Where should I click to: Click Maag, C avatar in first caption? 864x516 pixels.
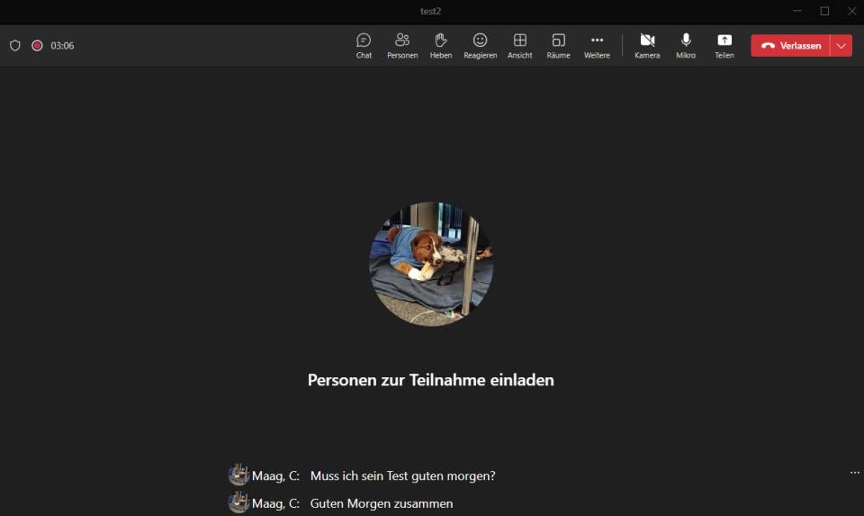[238, 475]
